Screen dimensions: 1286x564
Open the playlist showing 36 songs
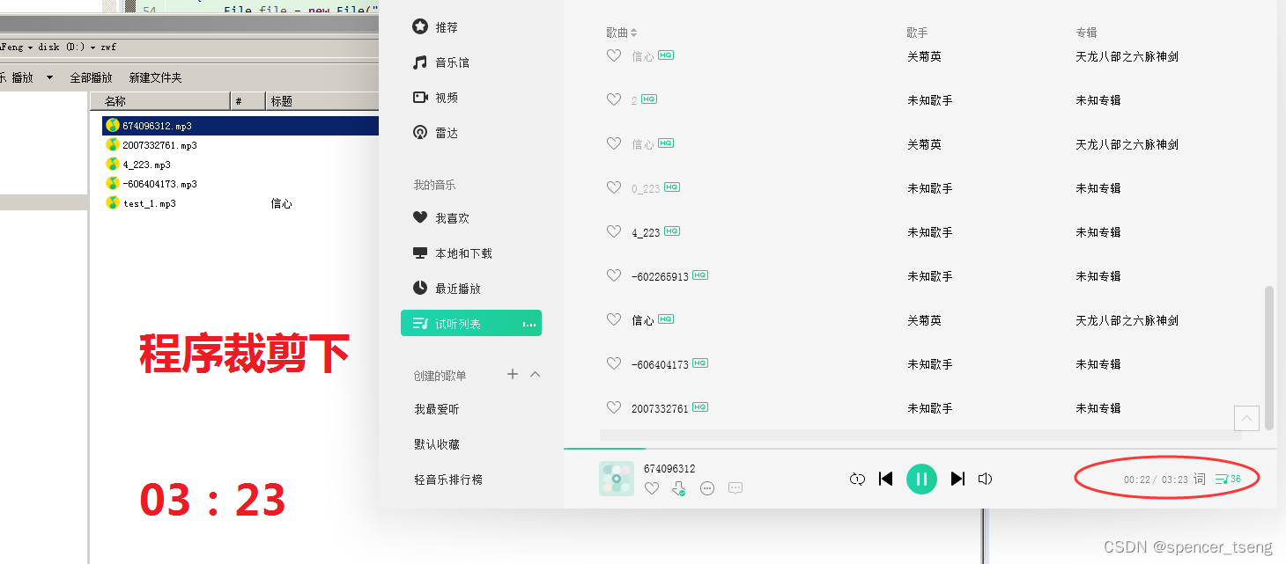1224,479
